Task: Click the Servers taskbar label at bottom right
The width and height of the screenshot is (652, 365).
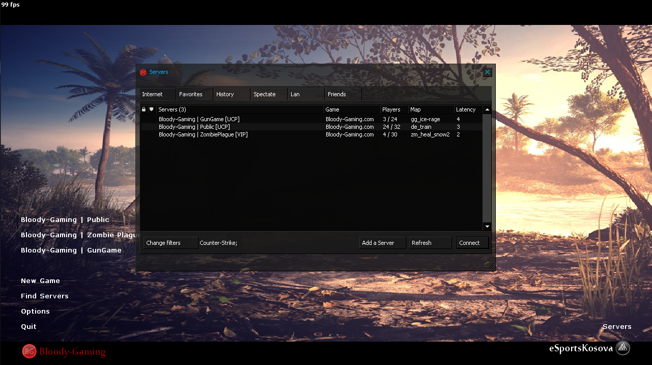Action: pyautogui.click(x=617, y=327)
